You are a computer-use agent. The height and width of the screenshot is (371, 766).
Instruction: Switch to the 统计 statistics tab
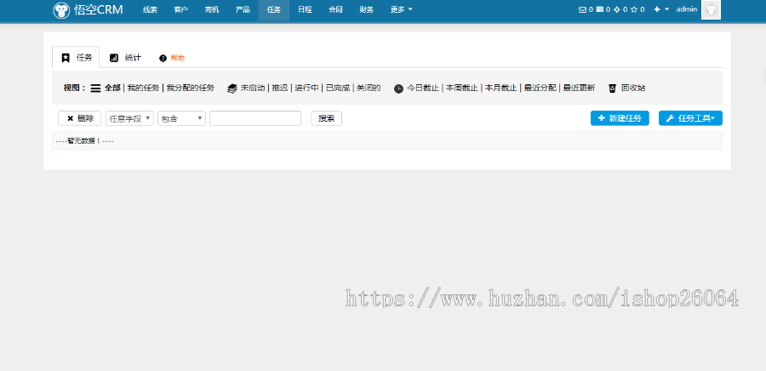pos(126,58)
